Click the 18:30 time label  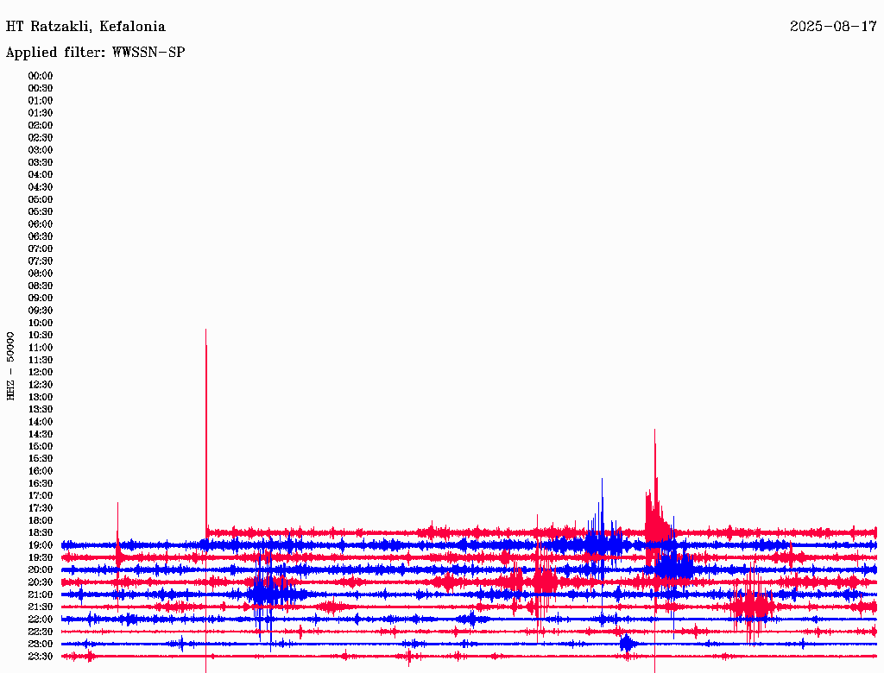coord(41,533)
